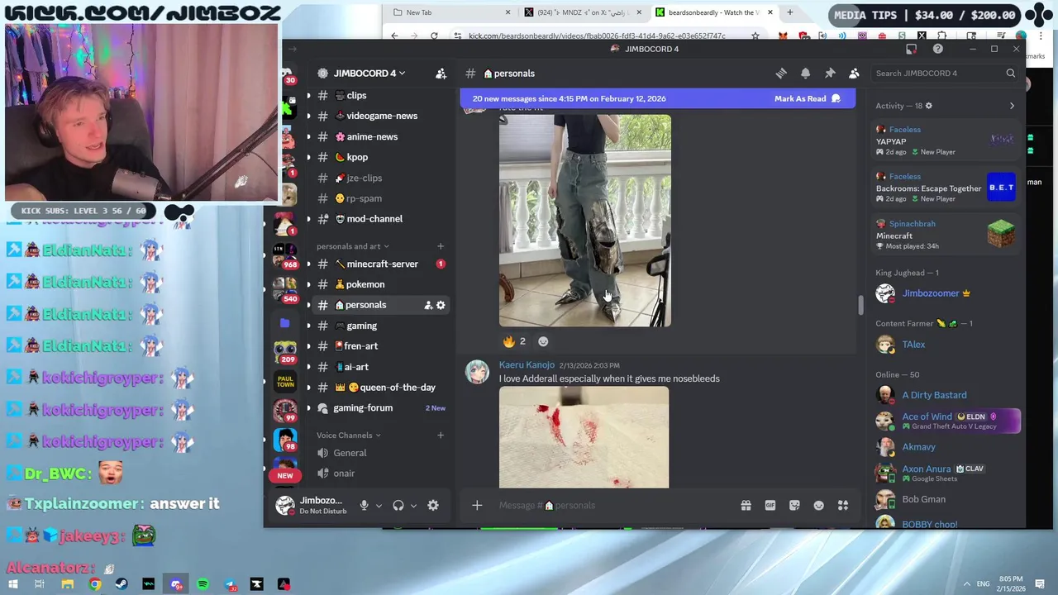Open a new browser tab with plus
Screen dimensions: 1058x595
point(789,12)
